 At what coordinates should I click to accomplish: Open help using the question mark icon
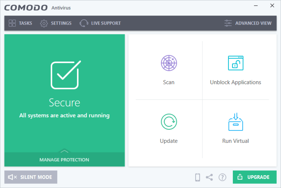pyautogui.click(x=222, y=177)
